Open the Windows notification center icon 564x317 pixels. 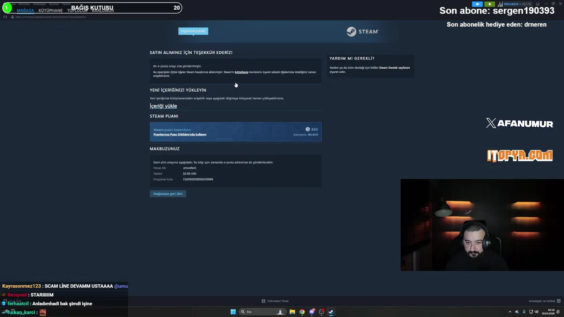click(x=558, y=312)
